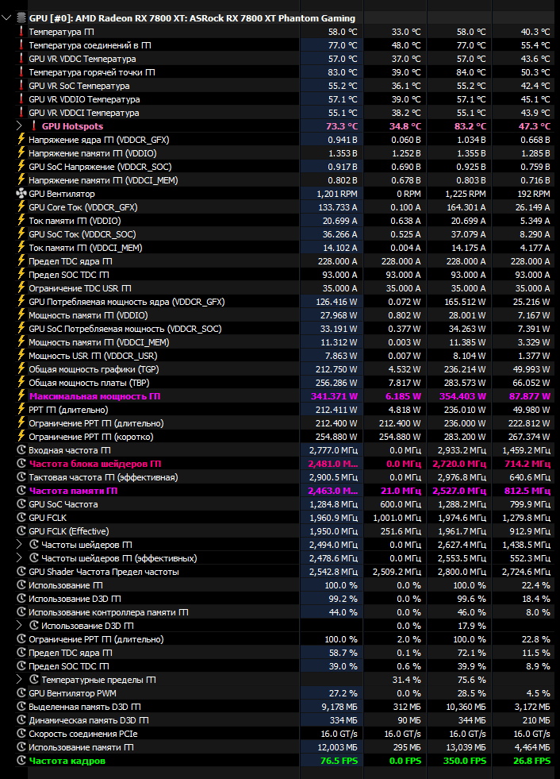
Task: Click lightning icon of Максимальная мощность ГП
Action: click(x=21, y=396)
